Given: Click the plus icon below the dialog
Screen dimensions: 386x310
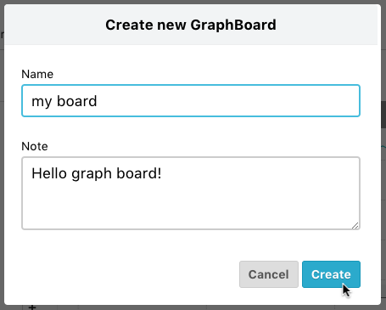Looking at the screenshot, I should (32, 307).
